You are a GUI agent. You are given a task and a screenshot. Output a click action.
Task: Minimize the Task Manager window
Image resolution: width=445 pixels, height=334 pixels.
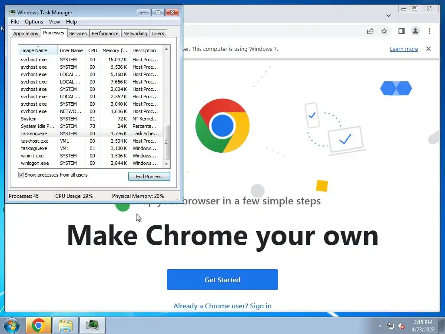point(143,13)
